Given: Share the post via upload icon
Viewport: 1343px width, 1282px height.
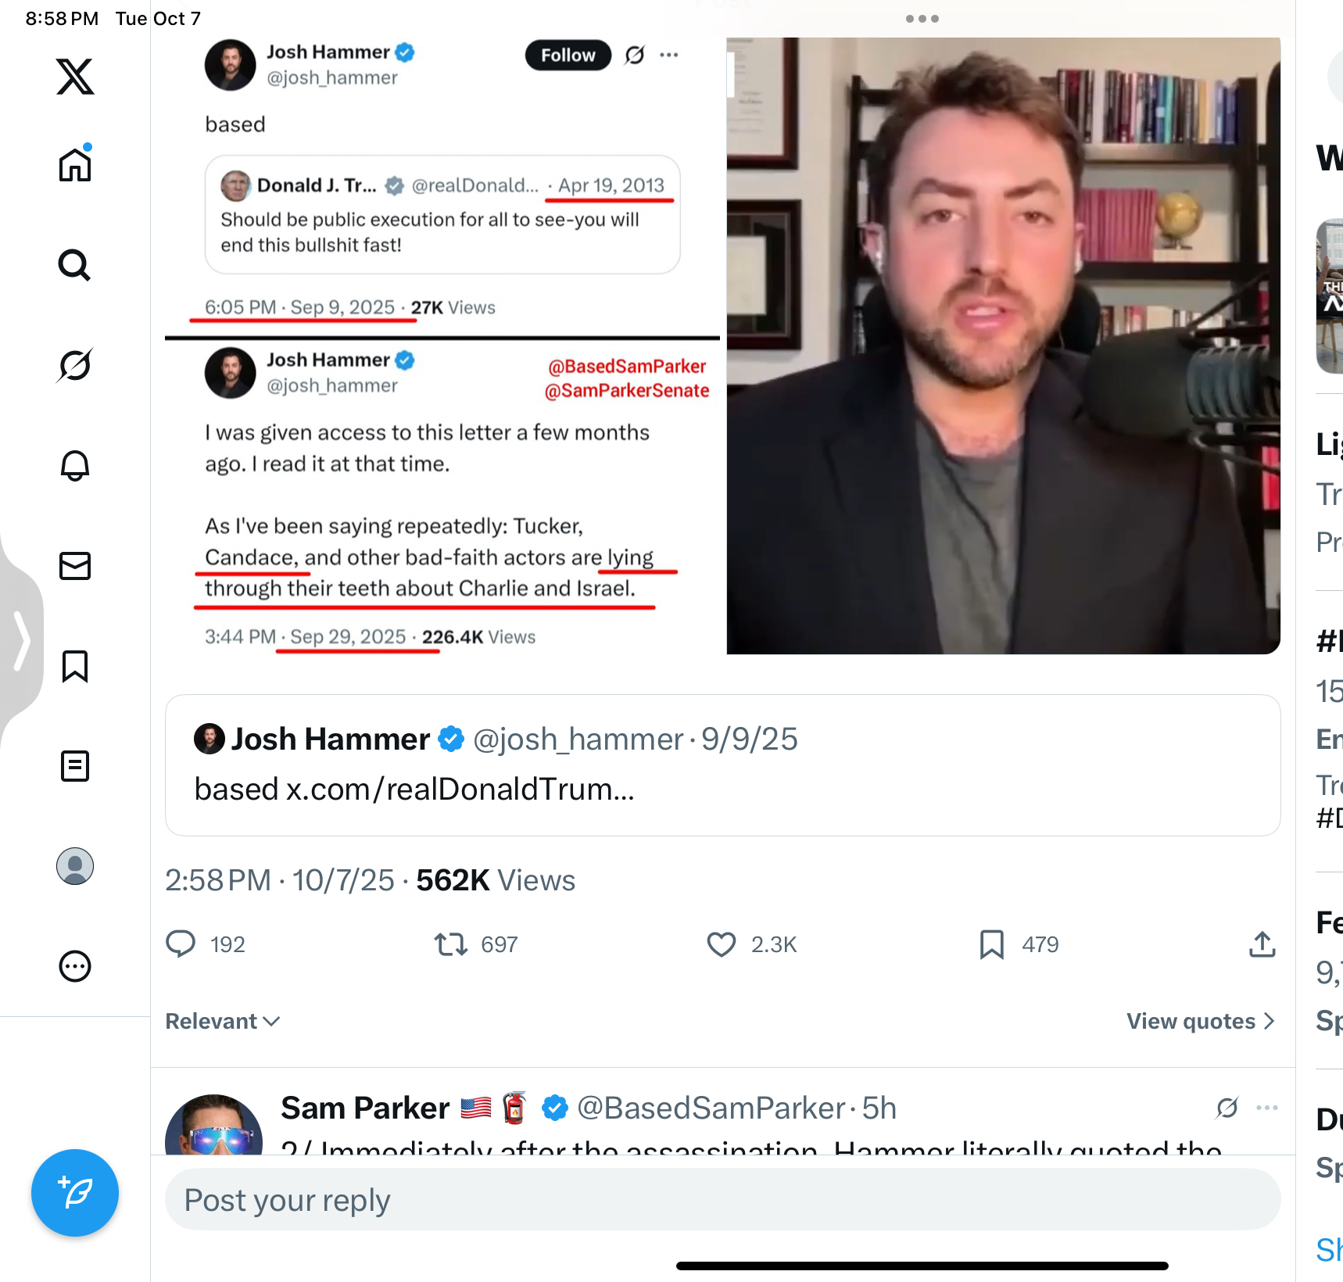Looking at the screenshot, I should pos(1262,944).
